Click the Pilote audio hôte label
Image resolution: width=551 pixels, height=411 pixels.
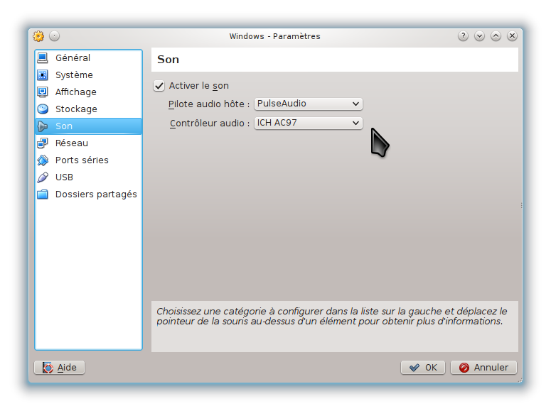pyautogui.click(x=209, y=104)
